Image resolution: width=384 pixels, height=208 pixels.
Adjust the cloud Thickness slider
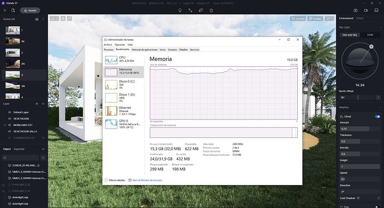[360, 141]
